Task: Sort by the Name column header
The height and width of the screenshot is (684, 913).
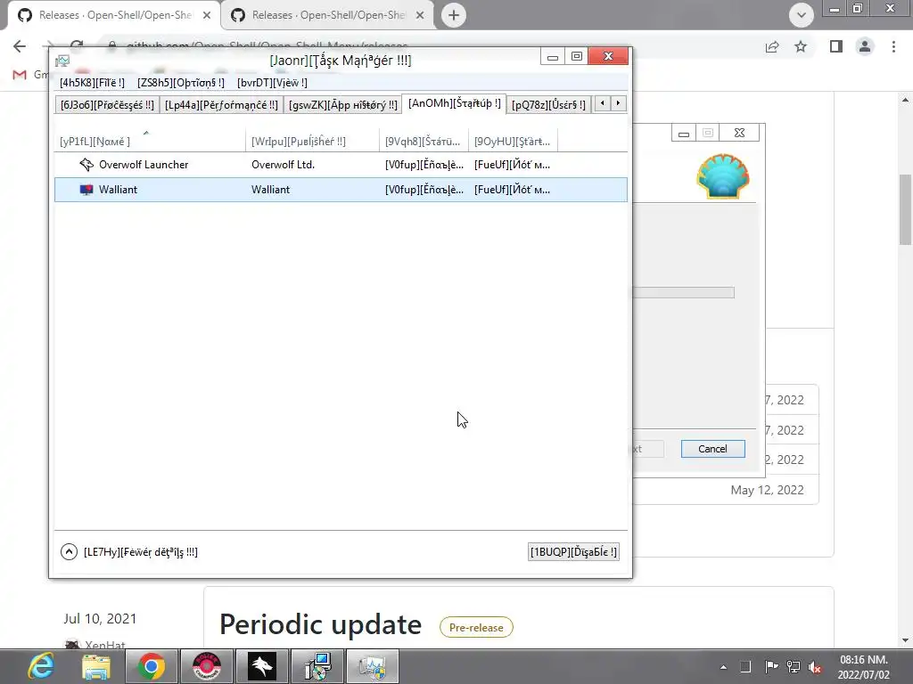Action: (150, 141)
